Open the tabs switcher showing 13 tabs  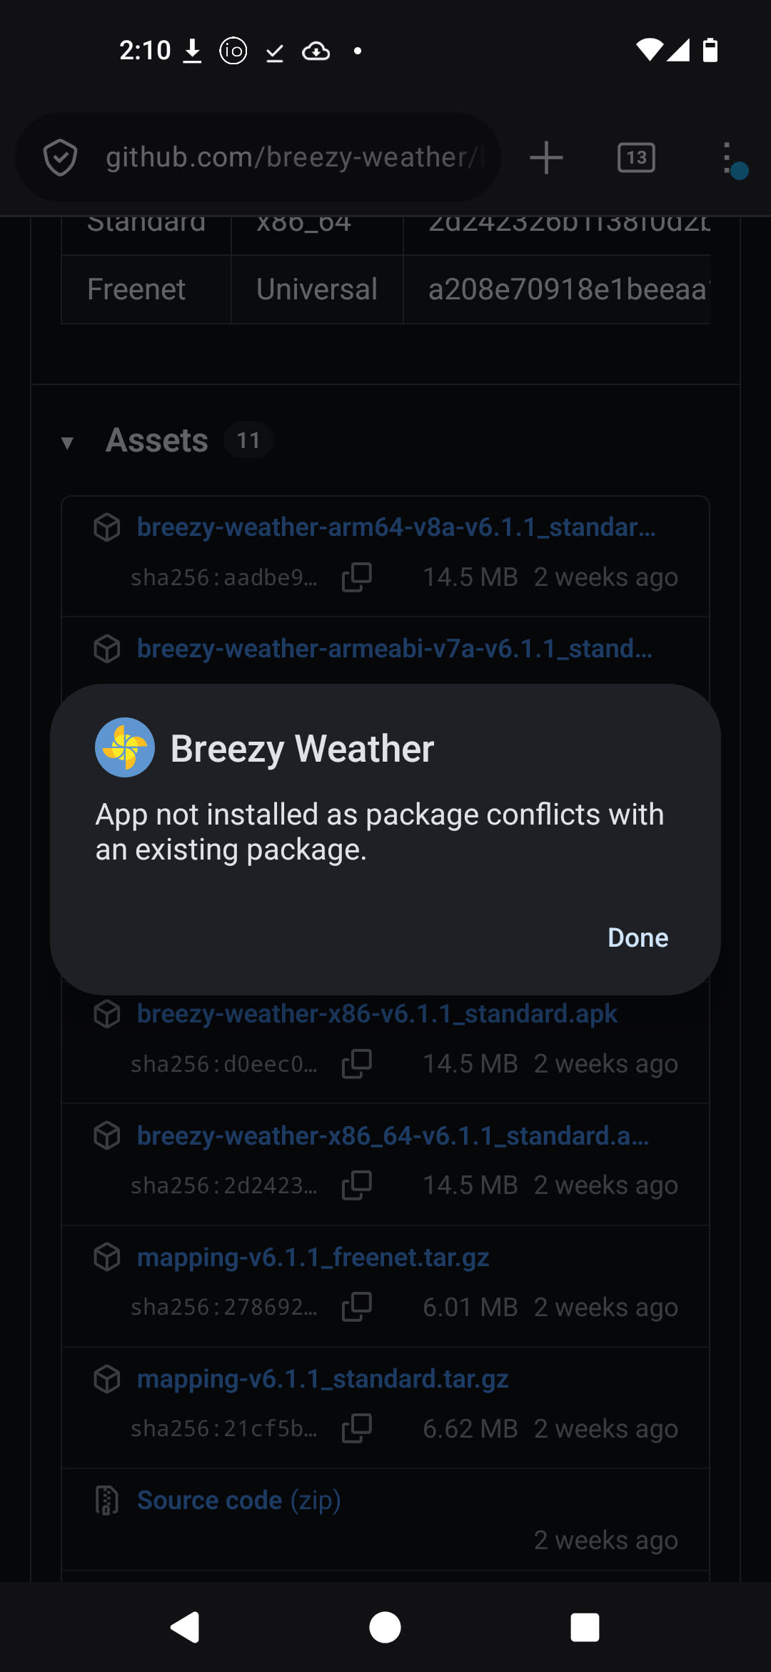(636, 158)
